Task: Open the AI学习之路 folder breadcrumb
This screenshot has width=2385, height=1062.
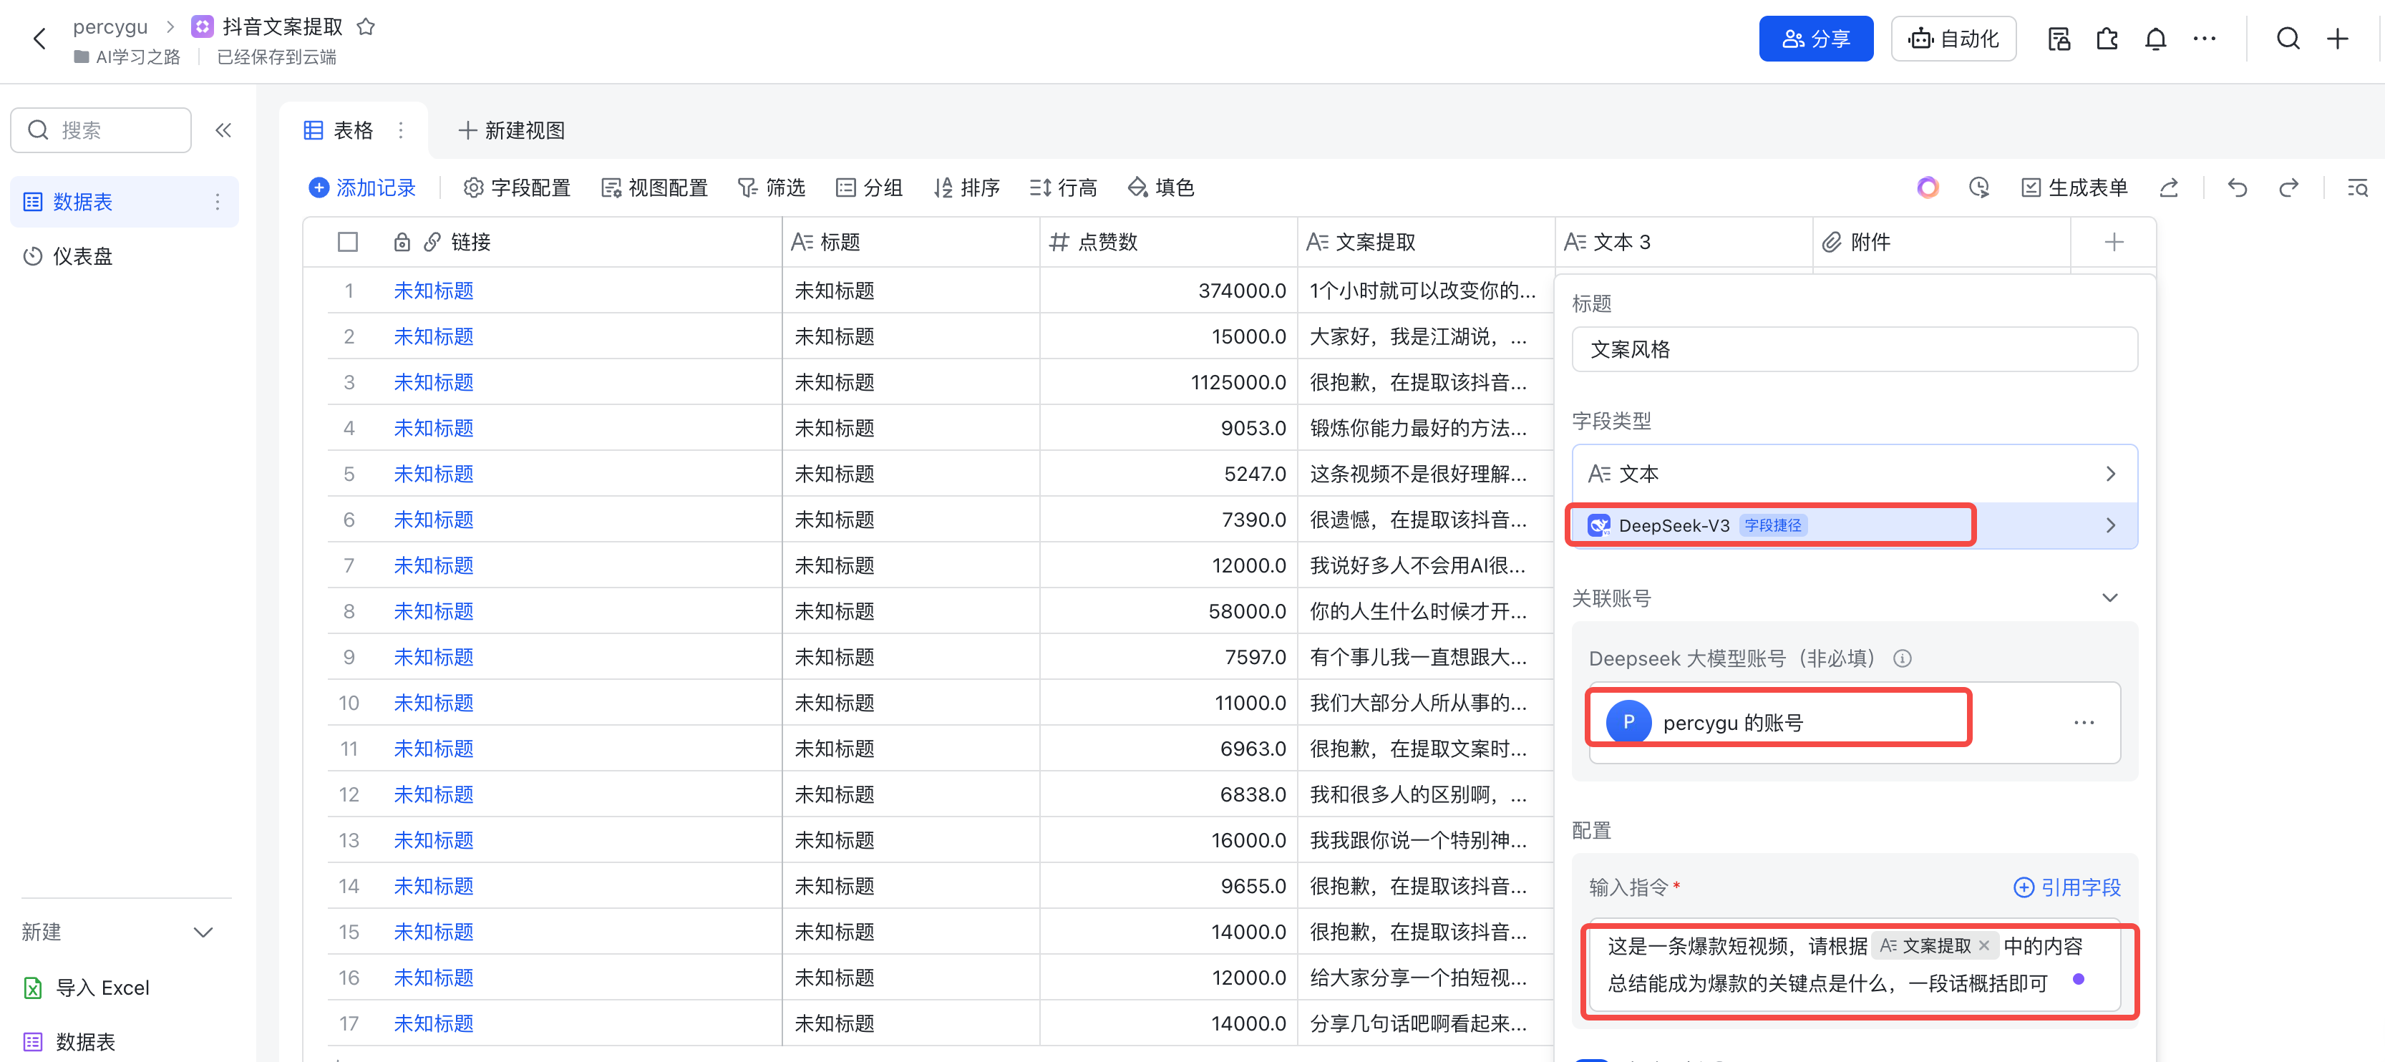Action: [x=127, y=57]
